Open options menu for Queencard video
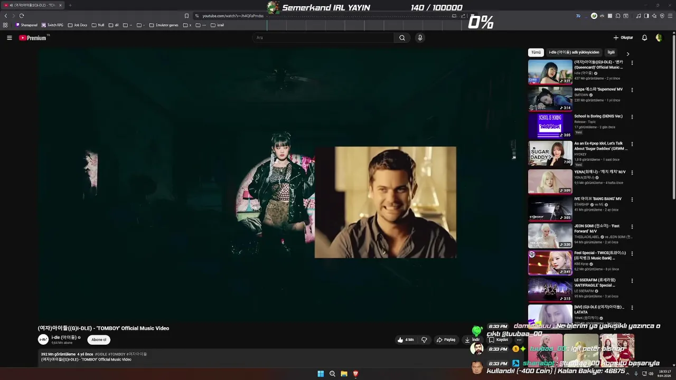 pos(632,63)
